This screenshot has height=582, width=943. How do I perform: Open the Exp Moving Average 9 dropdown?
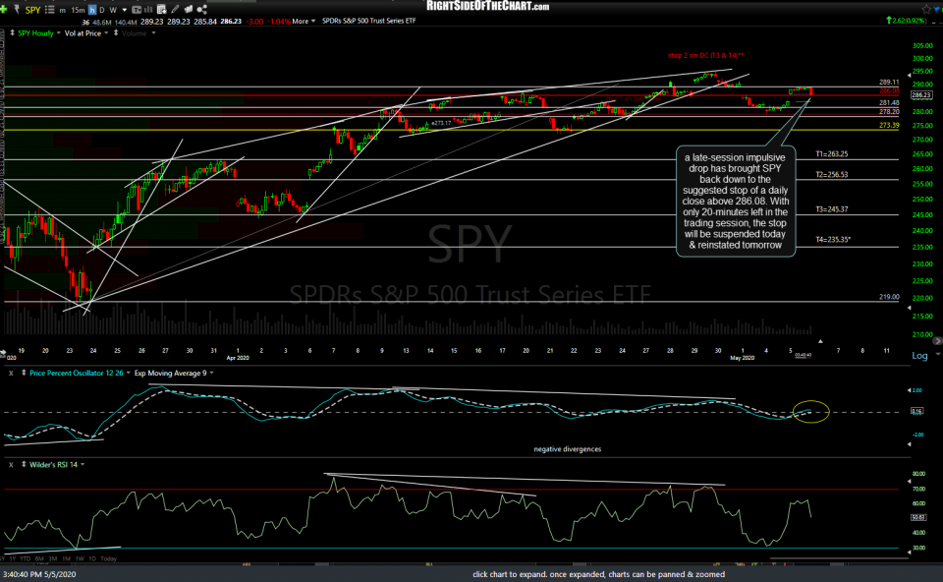(x=211, y=373)
